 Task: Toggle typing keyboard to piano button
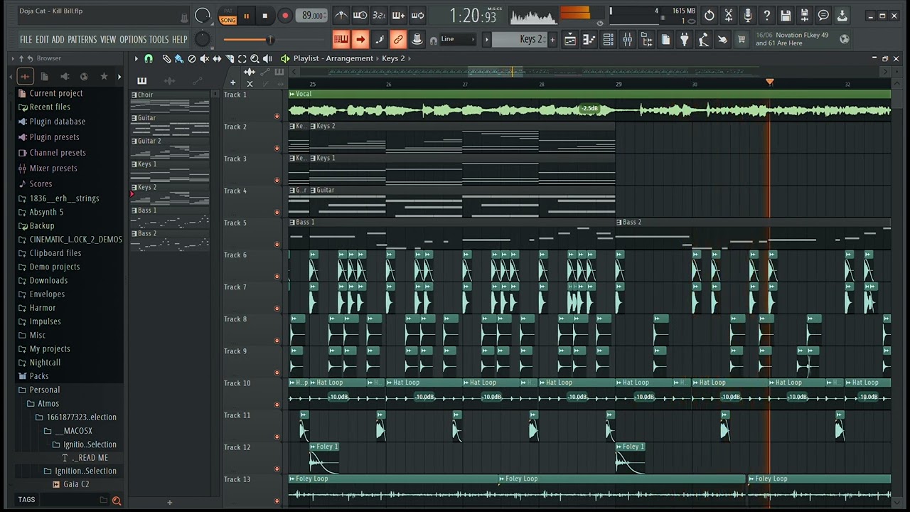point(341,39)
